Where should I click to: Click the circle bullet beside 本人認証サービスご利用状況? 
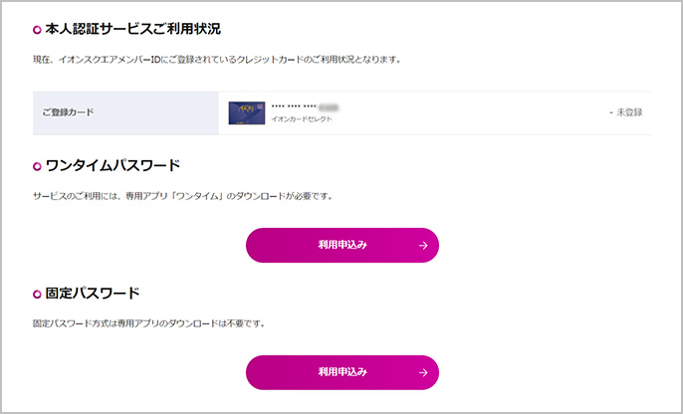pyautogui.click(x=37, y=31)
